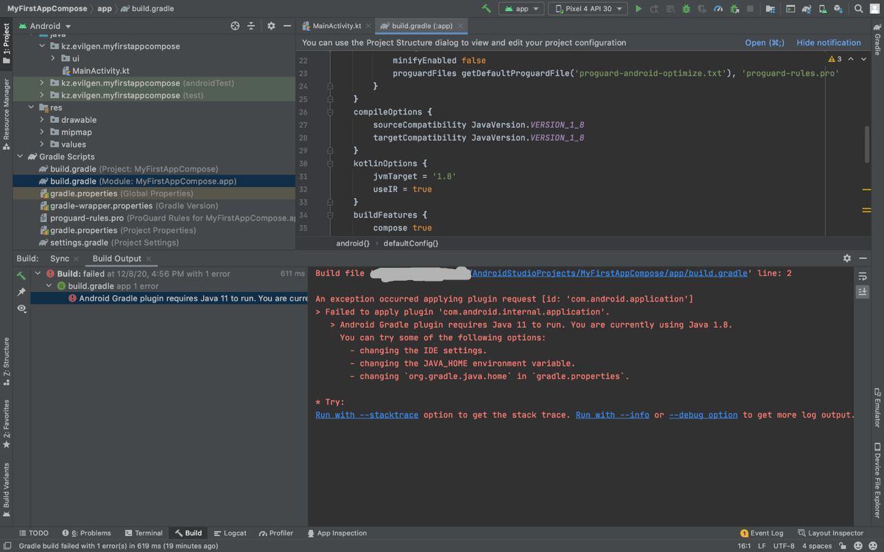Screen dimensions: 884x552
Task: Open the Android project view dropdown
Action: click(50, 26)
